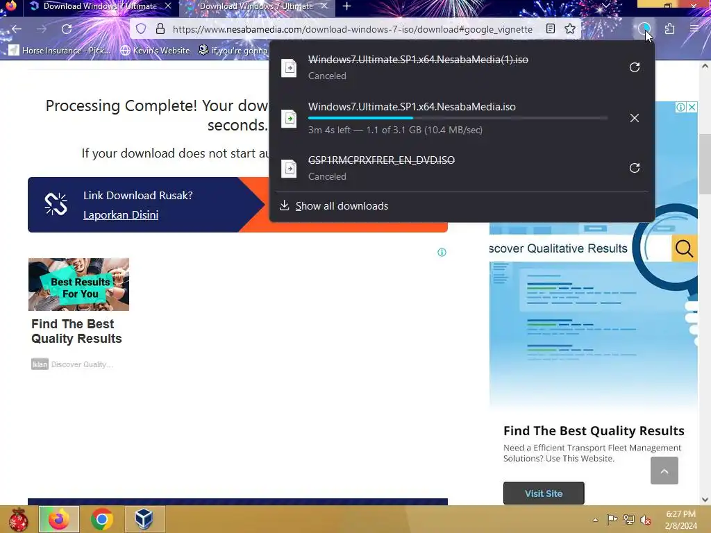The width and height of the screenshot is (711, 533).
Task: Click the site padlock security icon
Action: pos(160,29)
